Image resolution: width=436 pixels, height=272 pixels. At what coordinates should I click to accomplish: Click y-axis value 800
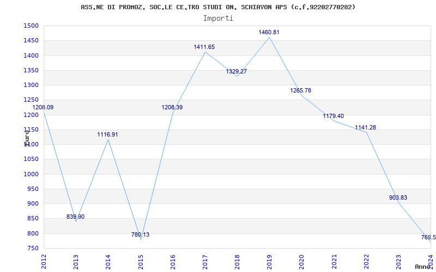point(33,234)
